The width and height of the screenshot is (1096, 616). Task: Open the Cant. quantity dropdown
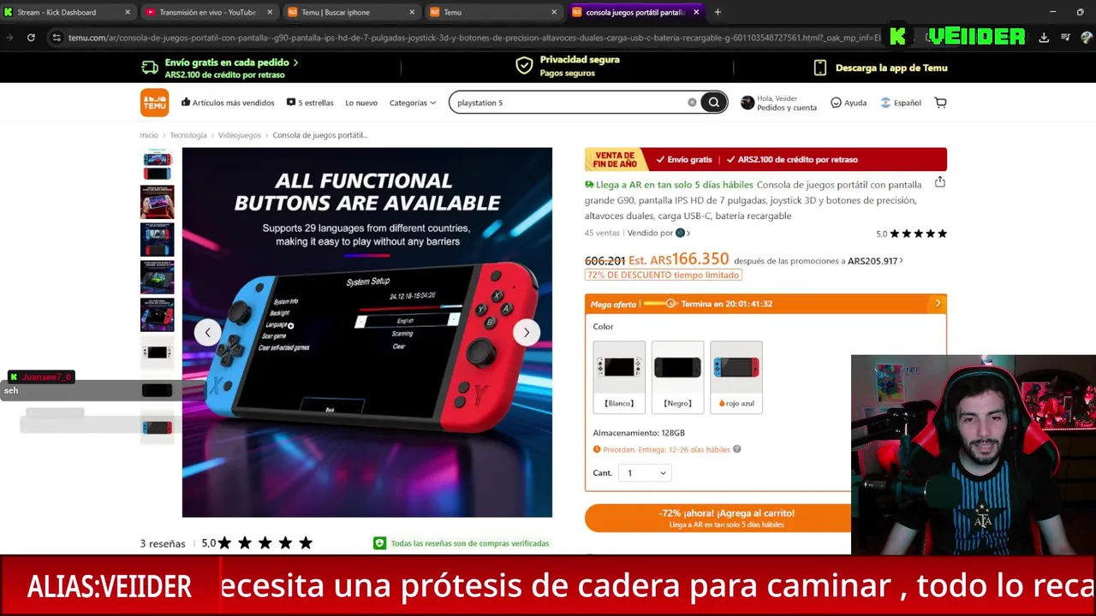point(646,473)
